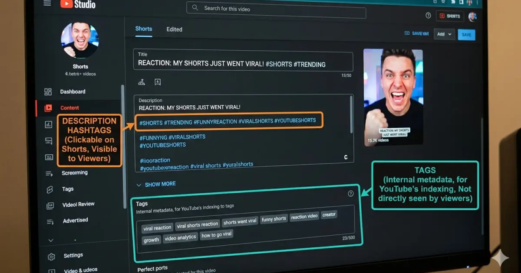The width and height of the screenshot is (521, 273).
Task: Click the YouTube Studio logo
Action: pyautogui.click(x=78, y=4)
